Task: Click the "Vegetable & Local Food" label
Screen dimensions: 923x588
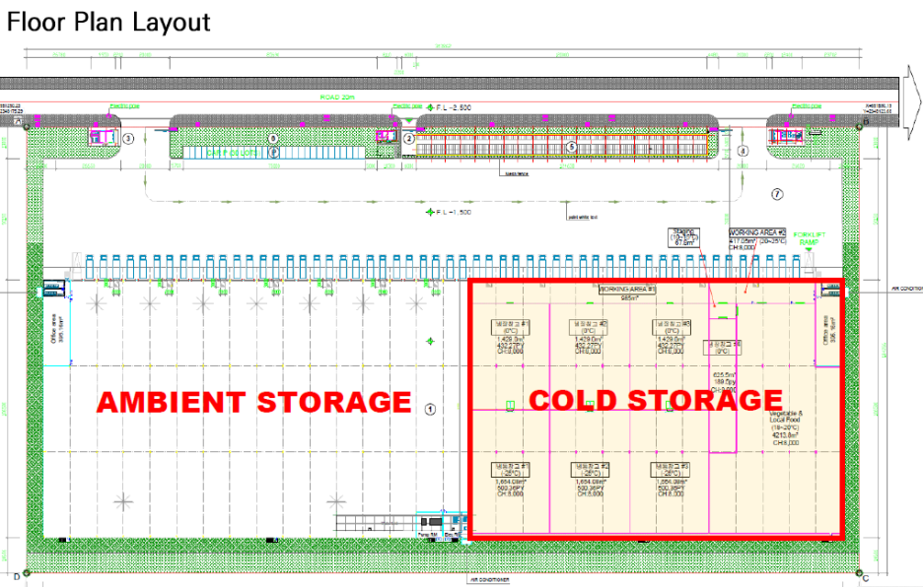Action: [786, 417]
